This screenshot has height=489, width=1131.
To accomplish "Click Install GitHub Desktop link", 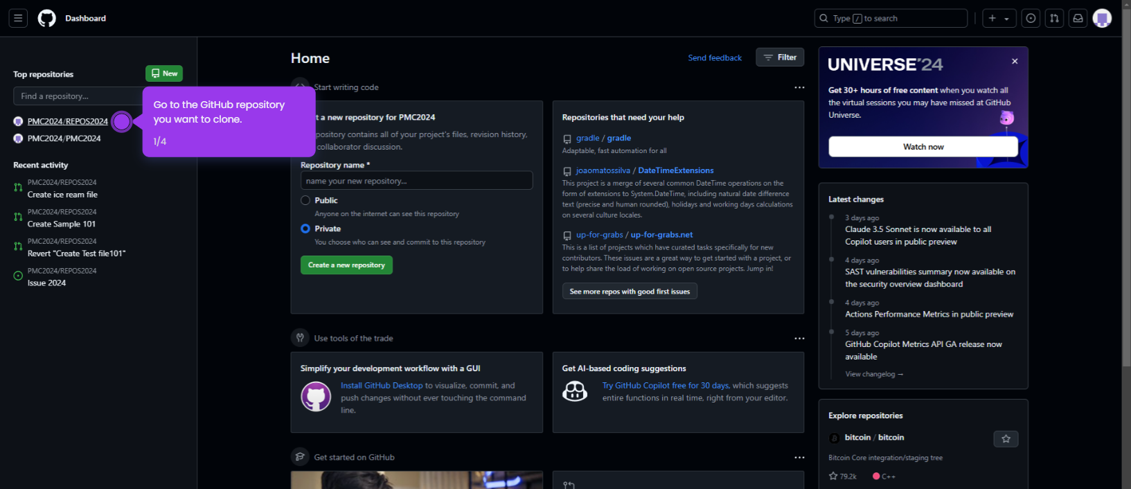I will 382,386.
